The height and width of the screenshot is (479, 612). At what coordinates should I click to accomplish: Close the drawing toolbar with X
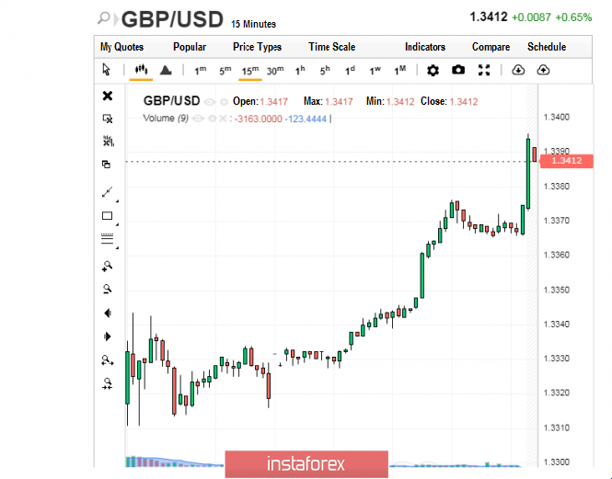click(108, 96)
